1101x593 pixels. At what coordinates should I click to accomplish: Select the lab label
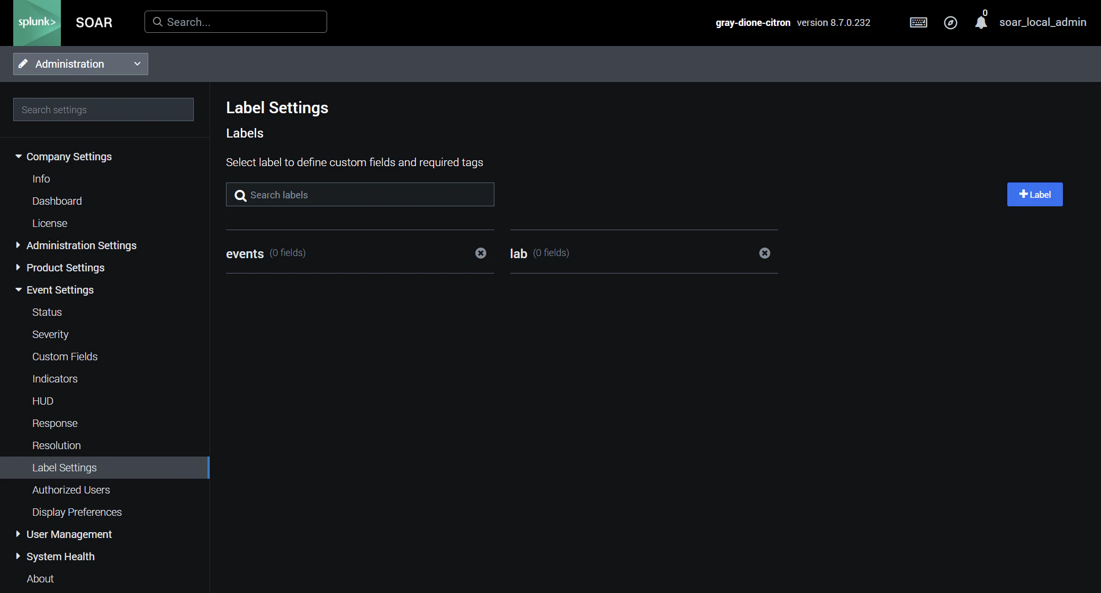[519, 253]
